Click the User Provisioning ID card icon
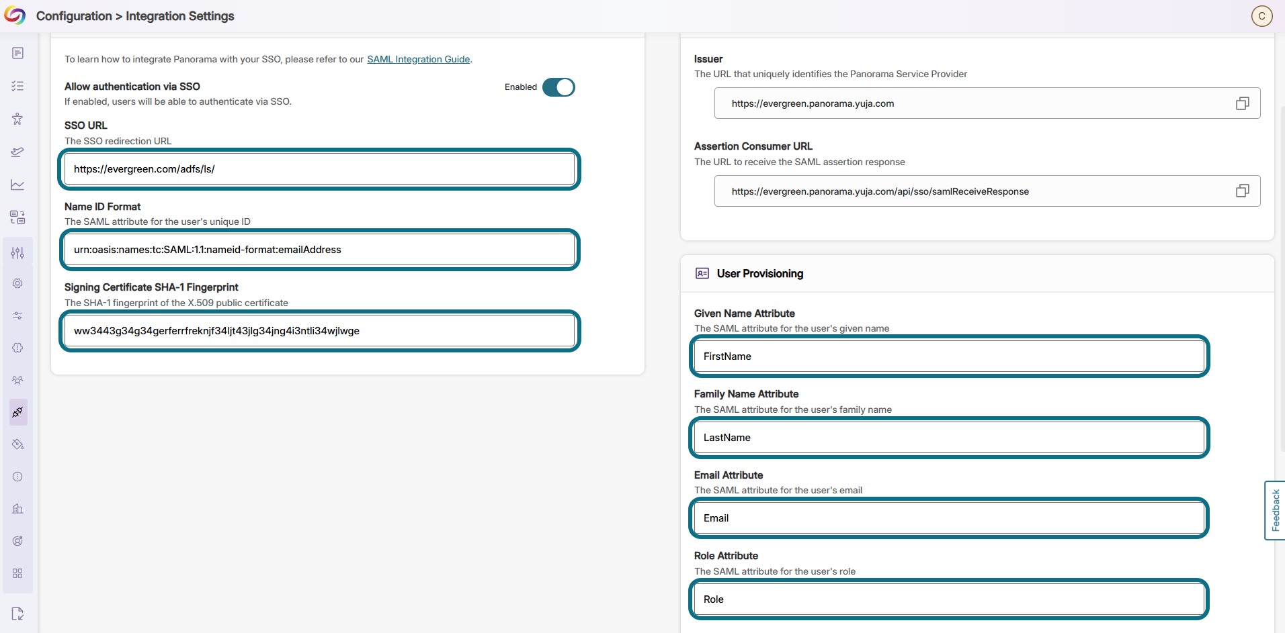1285x633 pixels. 702,273
